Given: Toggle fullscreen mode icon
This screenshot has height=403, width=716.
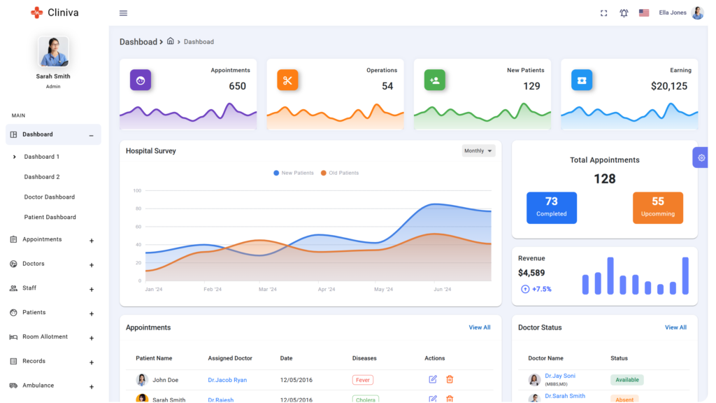Looking at the screenshot, I should [x=604, y=13].
